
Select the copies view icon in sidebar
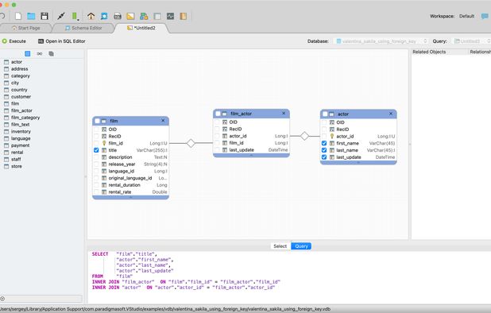[x=51, y=54]
